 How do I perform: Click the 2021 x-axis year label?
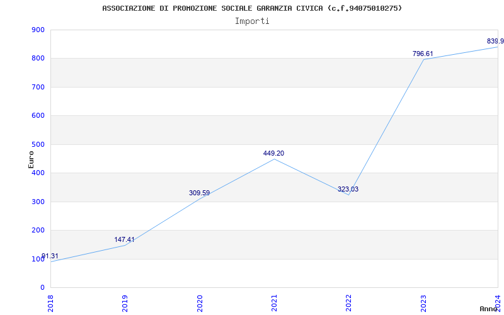[274, 303]
